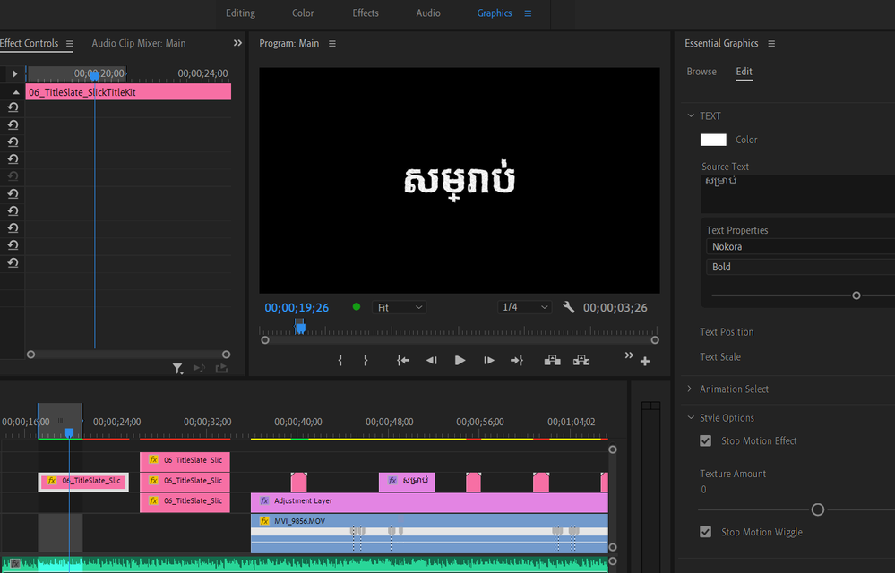
Task: Open the Effect Controls panel menu
Action: (x=70, y=43)
